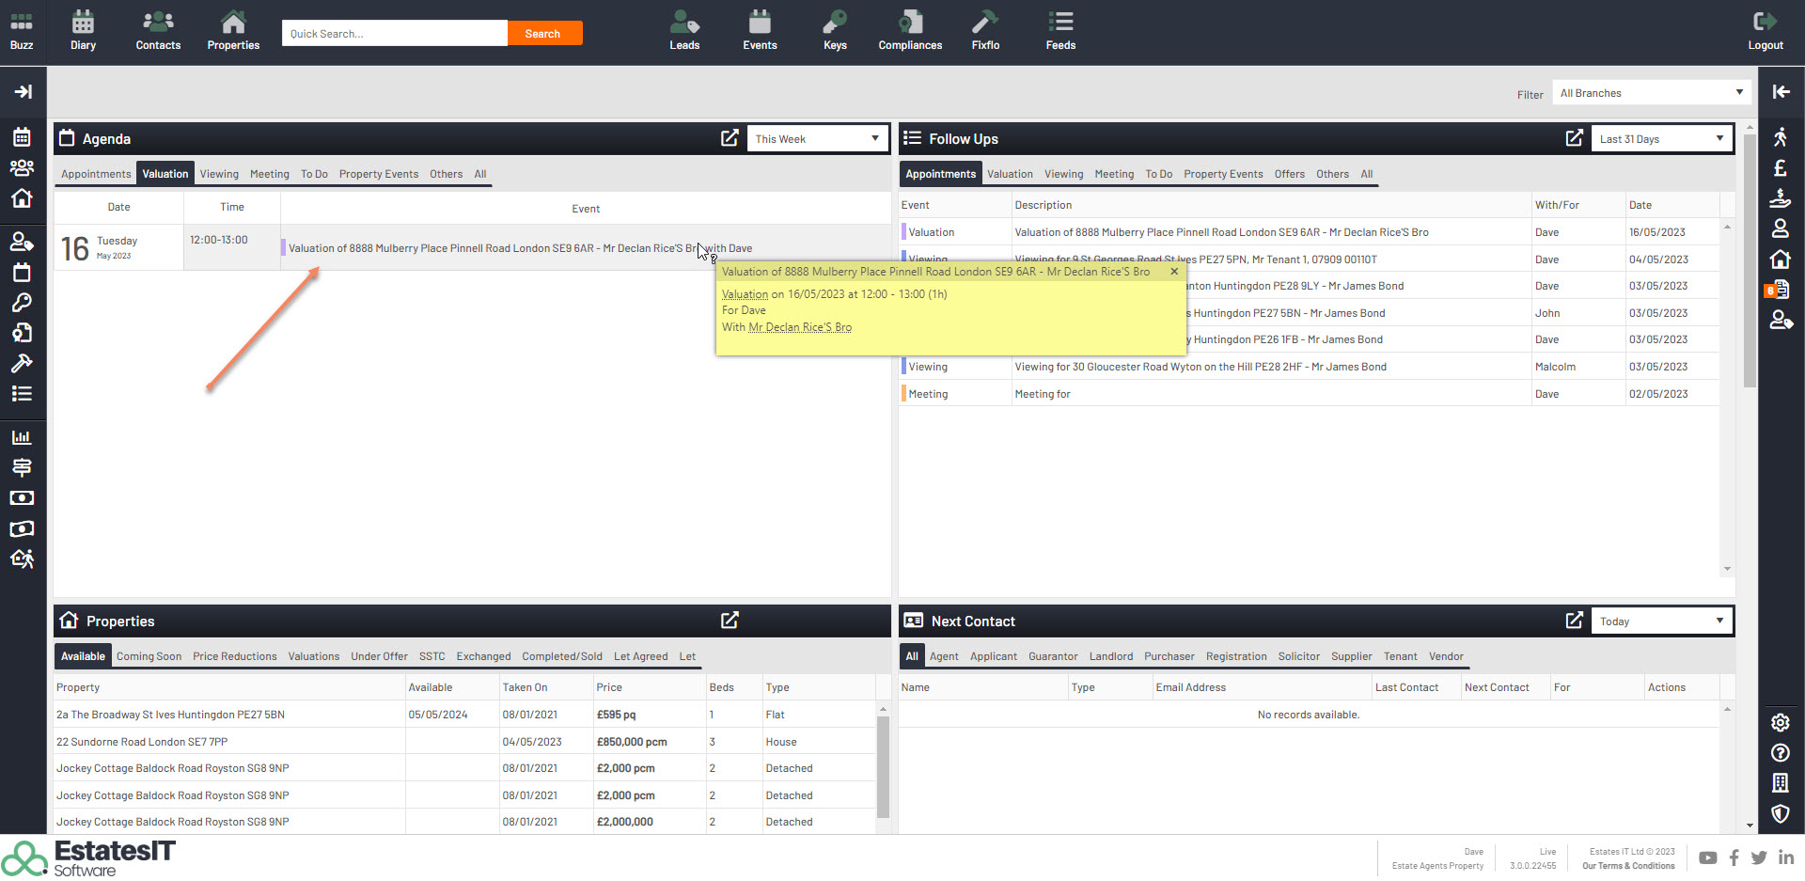Open Agenda panel in new window

(x=730, y=138)
